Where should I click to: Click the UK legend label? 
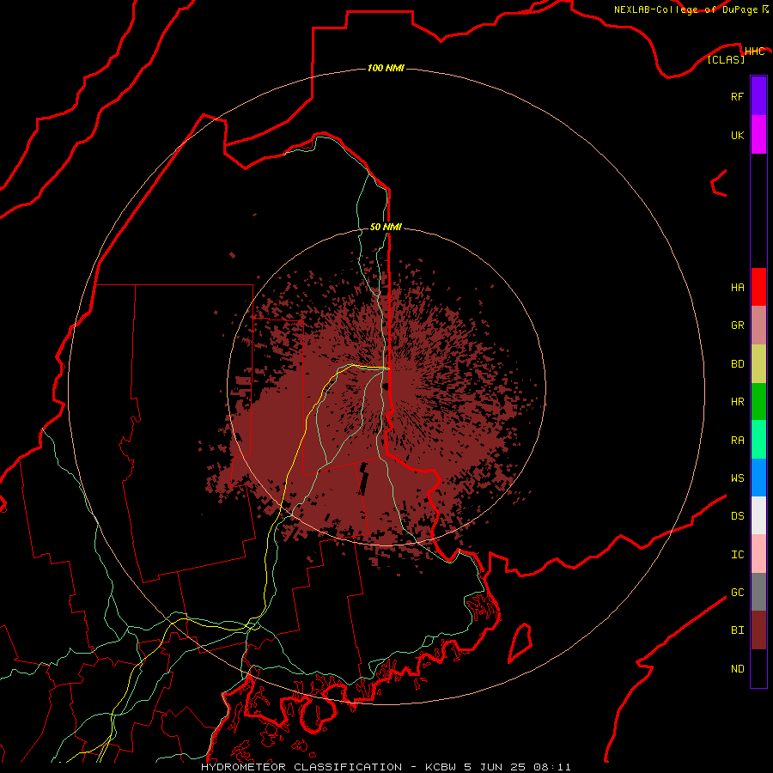click(737, 135)
